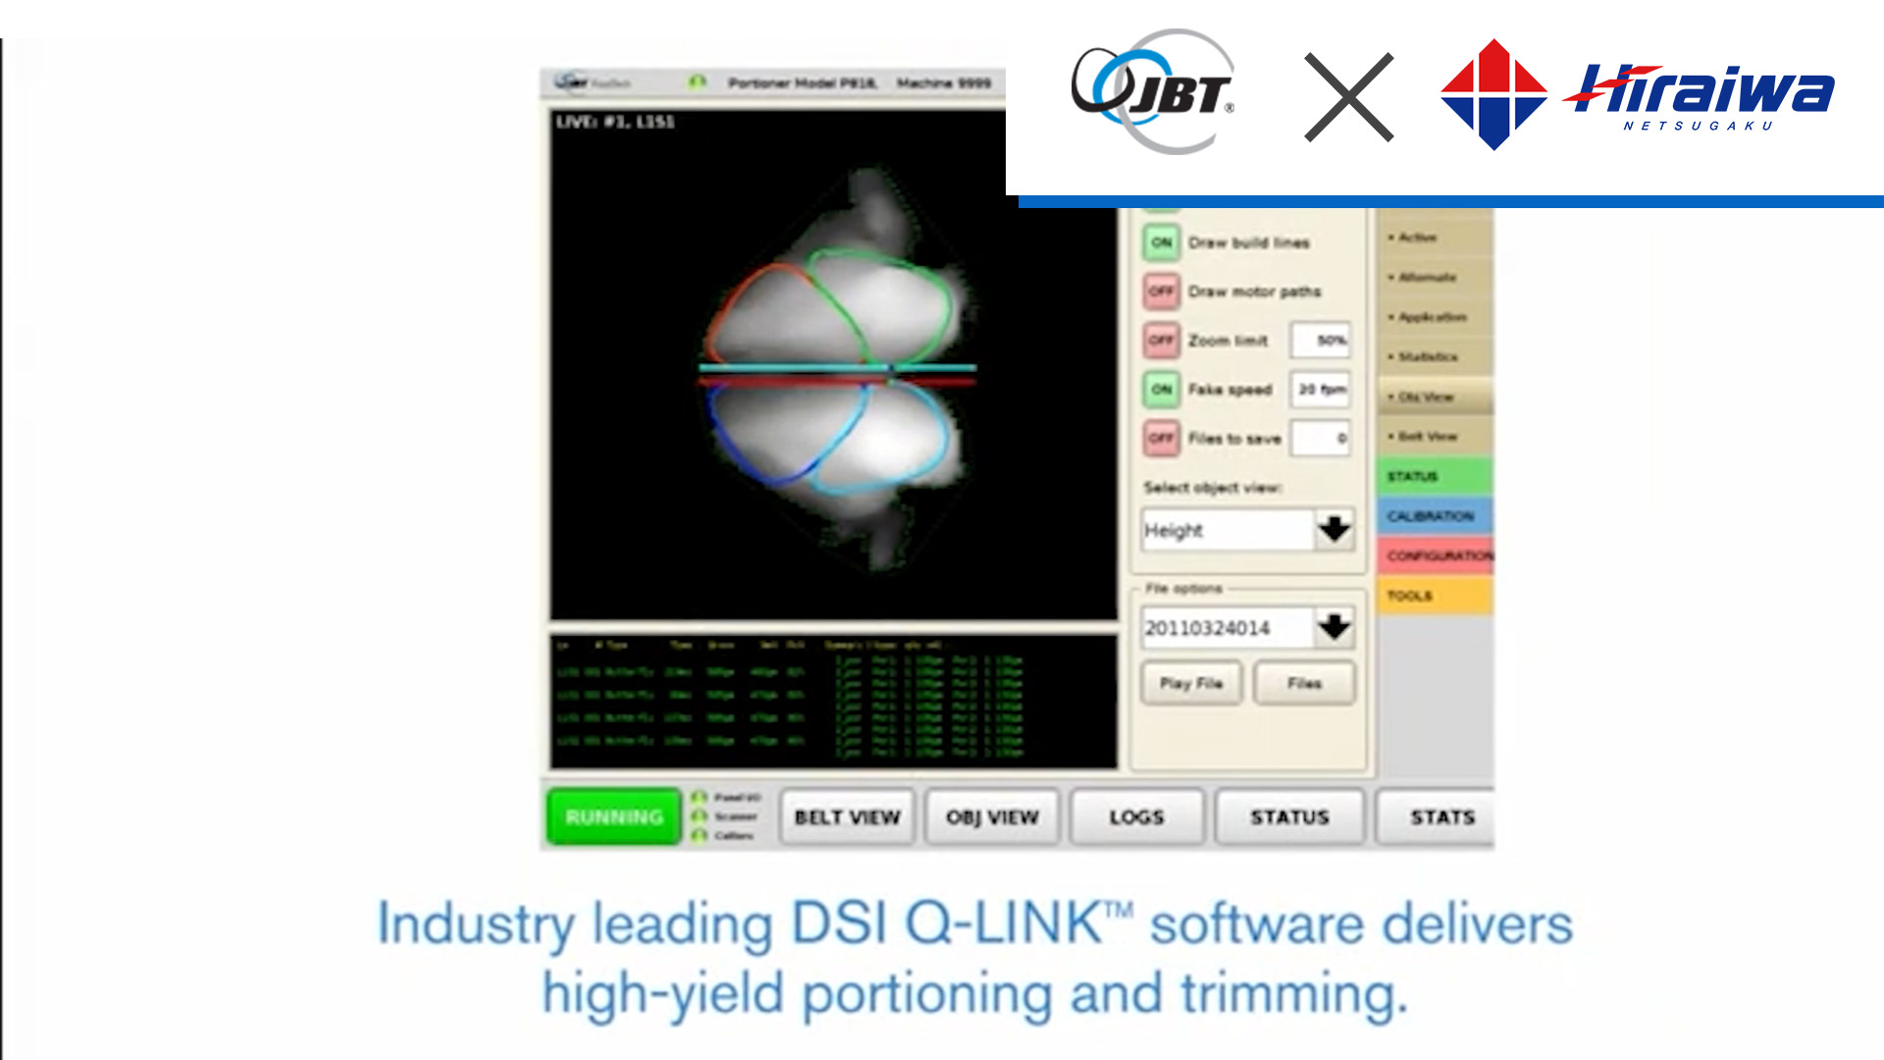Click the LIVE: #1 label in the viewer
Viewport: 1884px width, 1060px height.
tap(615, 122)
